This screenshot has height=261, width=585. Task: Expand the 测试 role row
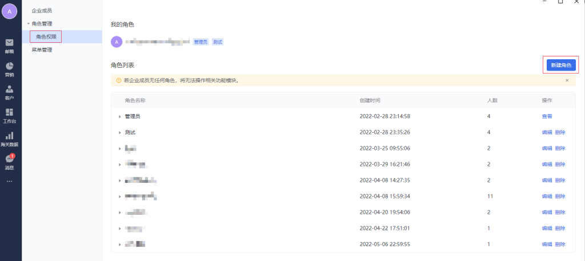pyautogui.click(x=120, y=132)
